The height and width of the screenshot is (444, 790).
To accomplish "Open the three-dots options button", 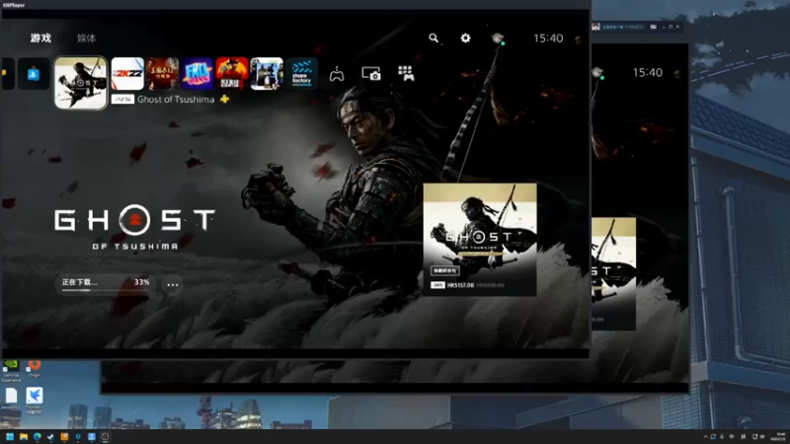I will point(172,285).
